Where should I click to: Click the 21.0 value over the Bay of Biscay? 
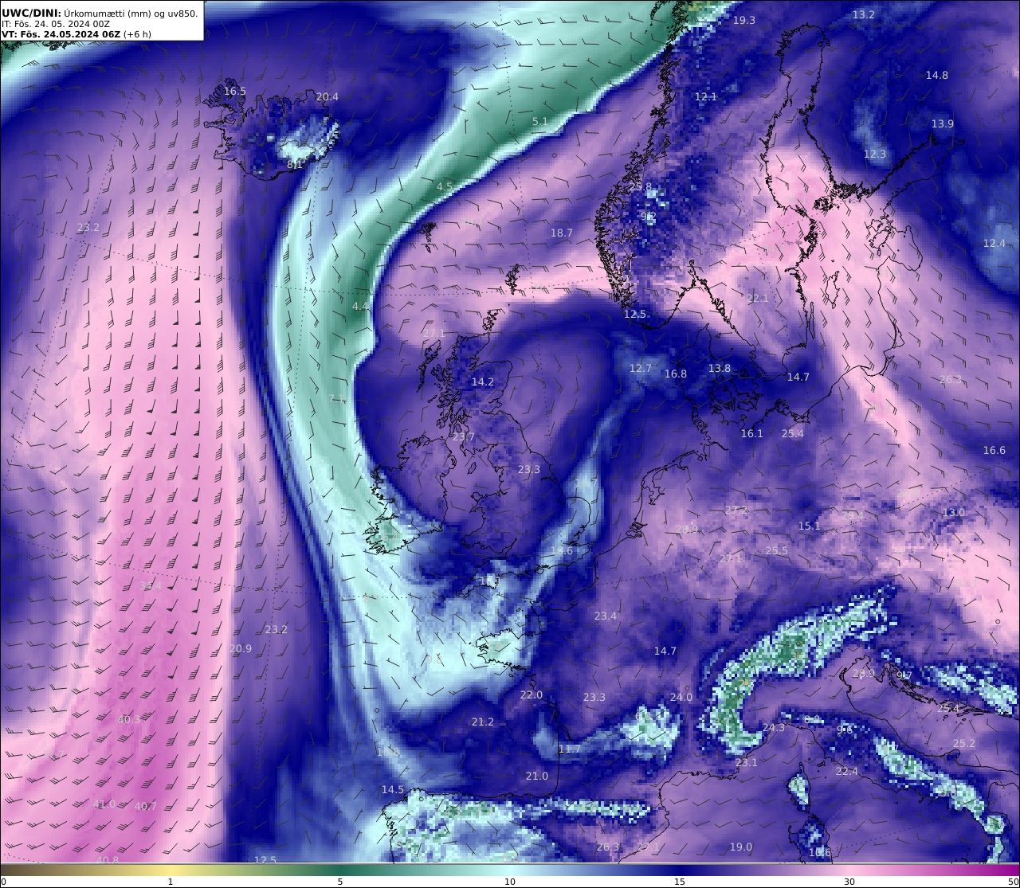[536, 777]
